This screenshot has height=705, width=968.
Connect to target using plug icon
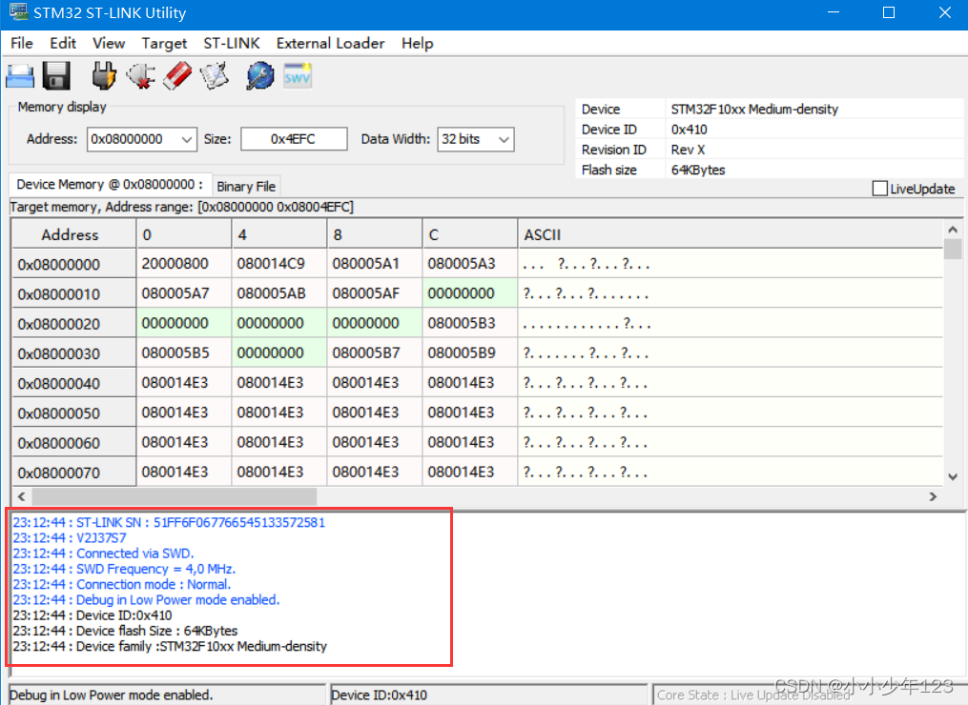[x=104, y=76]
